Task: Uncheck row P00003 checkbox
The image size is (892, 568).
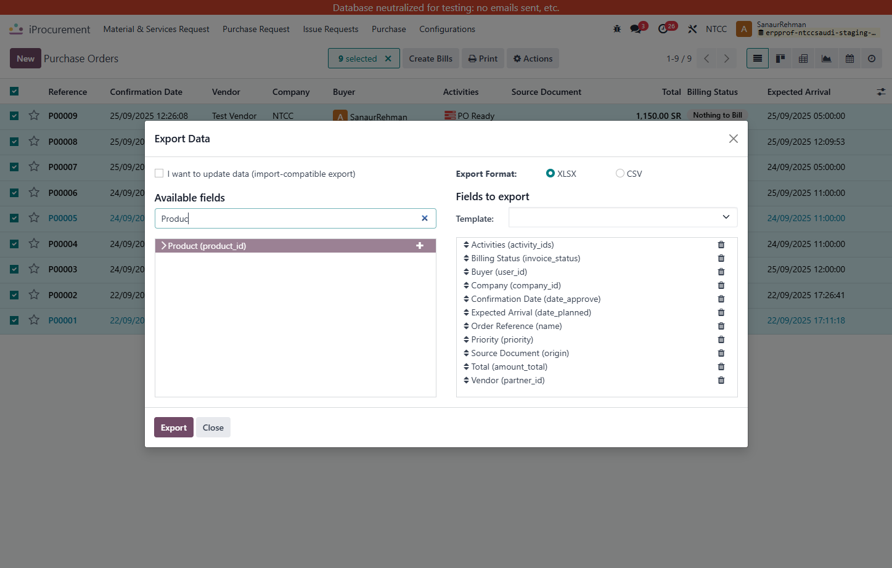Action: coord(14,269)
